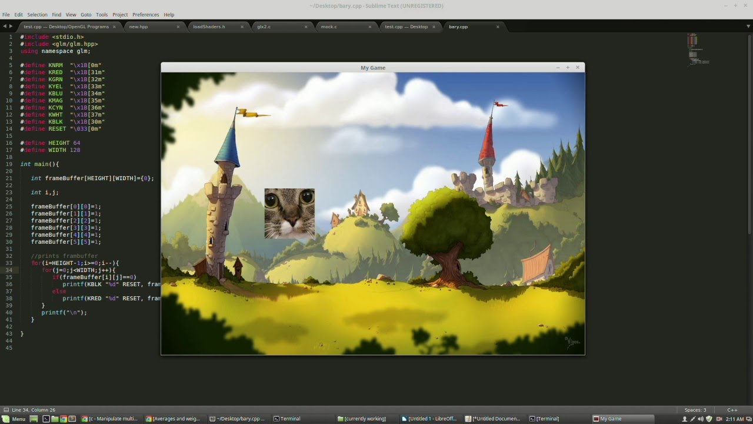Screen dimensions: 753x424
Task: Open the network connection tray icon
Action: [692, 419]
